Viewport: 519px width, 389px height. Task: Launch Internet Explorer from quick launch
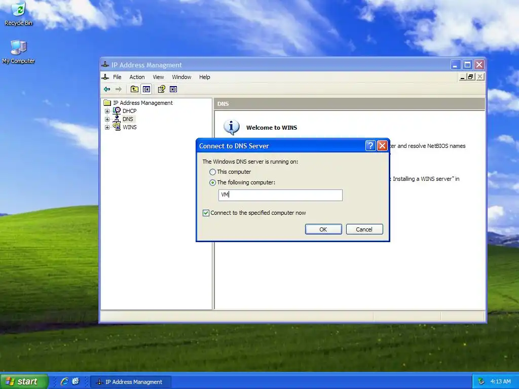[64, 381]
